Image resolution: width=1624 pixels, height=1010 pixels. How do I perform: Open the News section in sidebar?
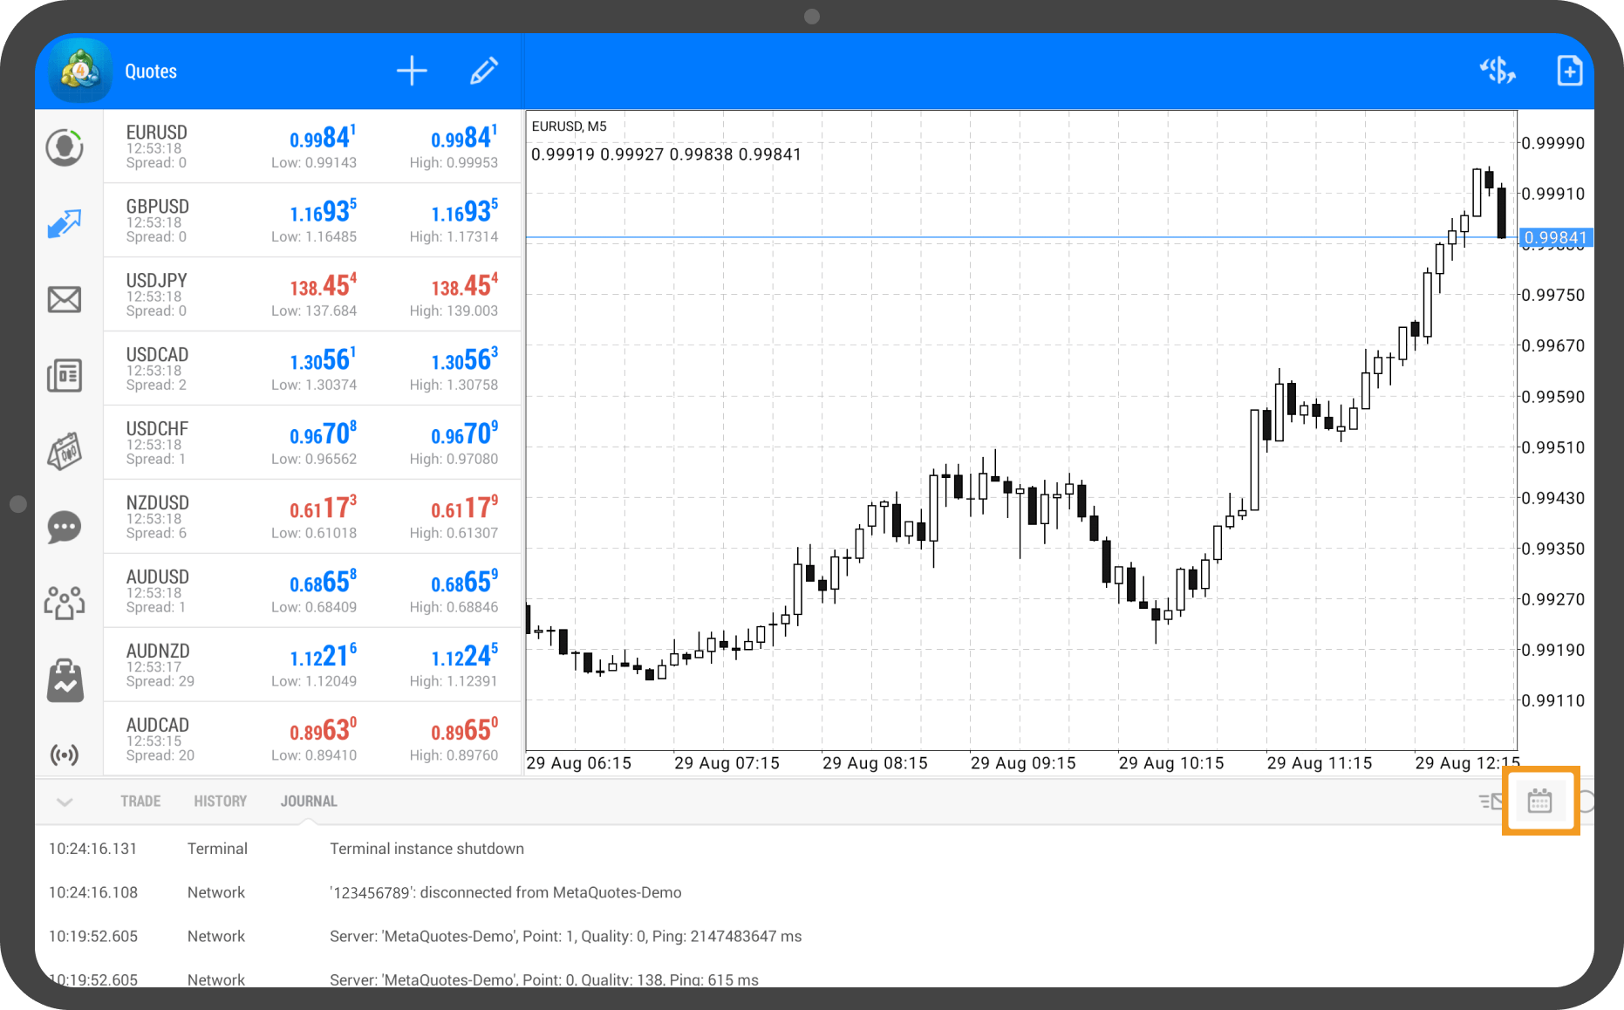(65, 375)
